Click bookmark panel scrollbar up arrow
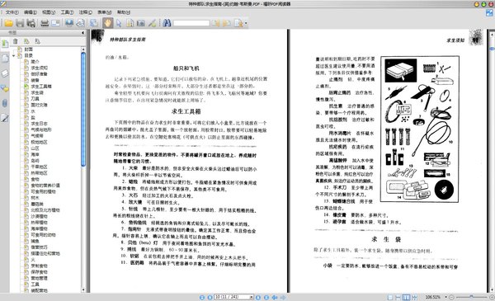 [83, 49]
